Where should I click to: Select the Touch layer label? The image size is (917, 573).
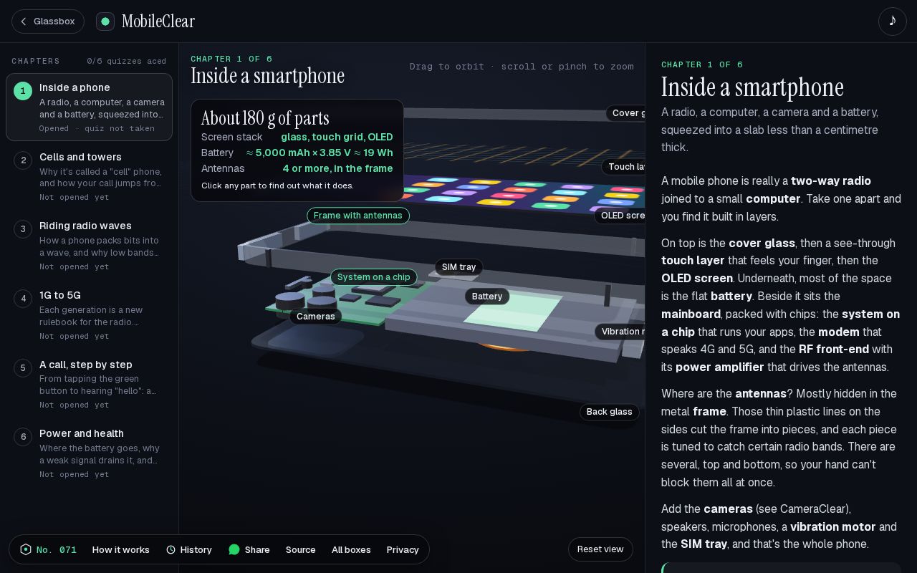click(x=623, y=167)
